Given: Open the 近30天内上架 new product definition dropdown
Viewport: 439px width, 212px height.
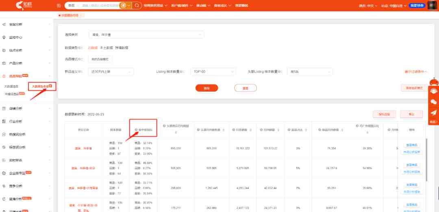Looking at the screenshot, I should click(x=111, y=72).
